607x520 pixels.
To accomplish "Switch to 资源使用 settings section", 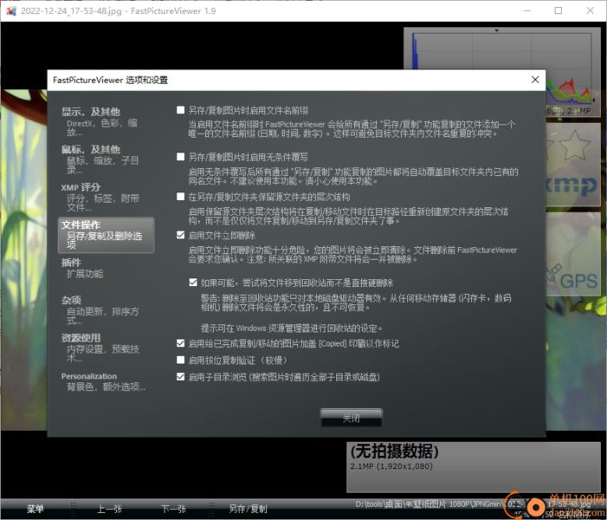I will [x=106, y=348].
